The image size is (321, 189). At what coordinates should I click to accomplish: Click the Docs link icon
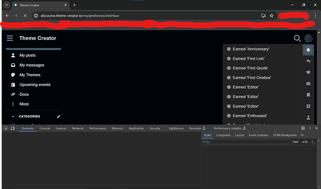tap(13, 94)
